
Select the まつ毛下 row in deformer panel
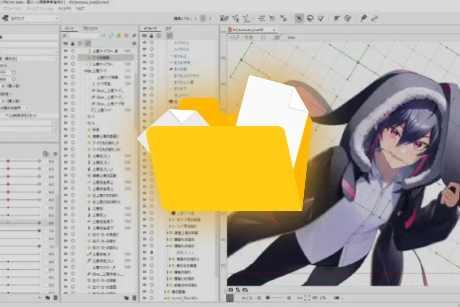pyautogui.click(x=180, y=88)
